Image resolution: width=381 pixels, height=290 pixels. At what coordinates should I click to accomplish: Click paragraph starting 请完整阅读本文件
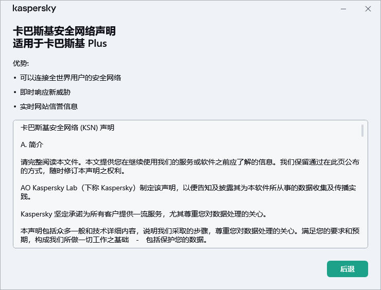pyautogui.click(x=190, y=167)
